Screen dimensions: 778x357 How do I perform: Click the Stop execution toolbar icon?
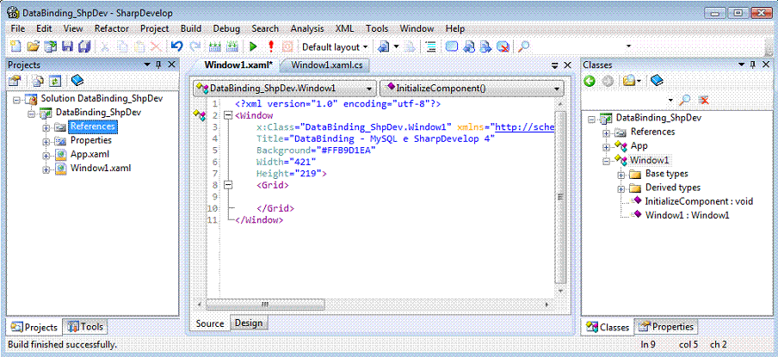(287, 46)
